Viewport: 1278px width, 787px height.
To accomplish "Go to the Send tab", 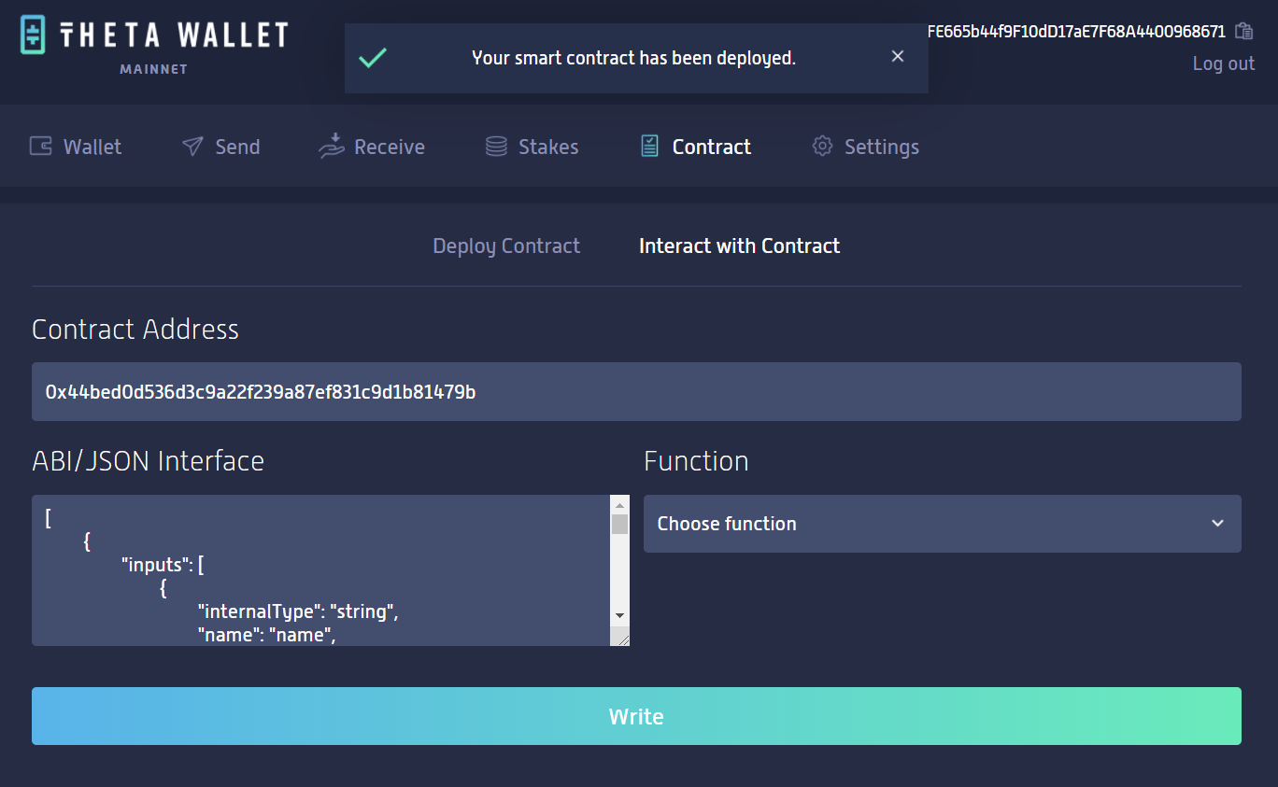I will [220, 147].
